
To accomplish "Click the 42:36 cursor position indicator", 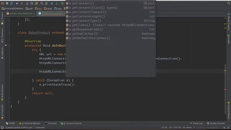I will [x=164, y=127].
